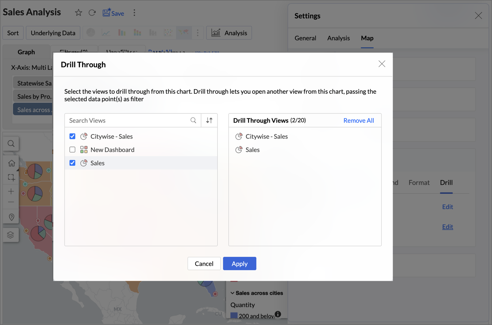Uncheck the Citywise - Sales checkbox
This screenshot has height=325, width=492.
click(72, 136)
